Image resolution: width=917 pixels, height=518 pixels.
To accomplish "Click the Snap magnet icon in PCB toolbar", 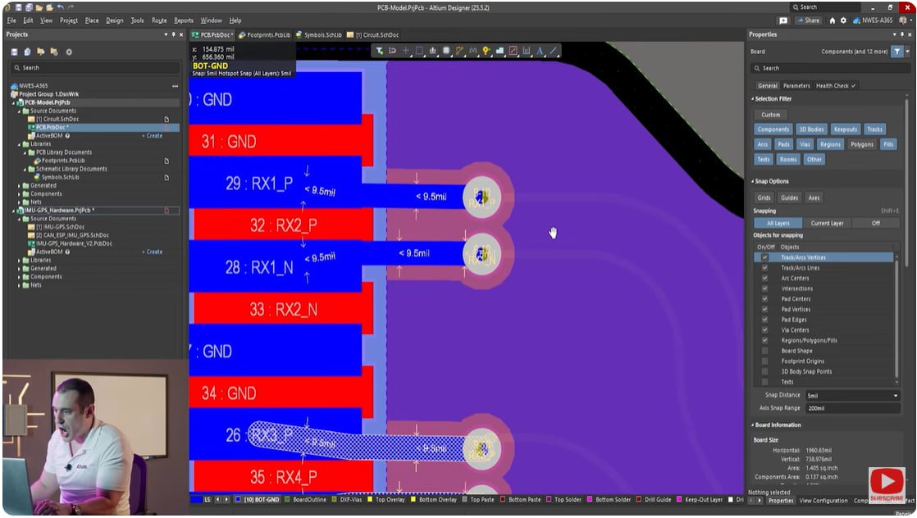I will (392, 52).
